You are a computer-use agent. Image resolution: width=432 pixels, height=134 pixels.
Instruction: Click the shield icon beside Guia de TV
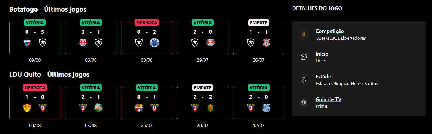click(x=304, y=102)
